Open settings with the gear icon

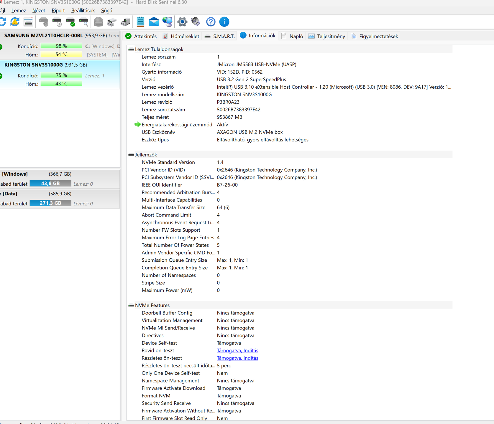182,22
